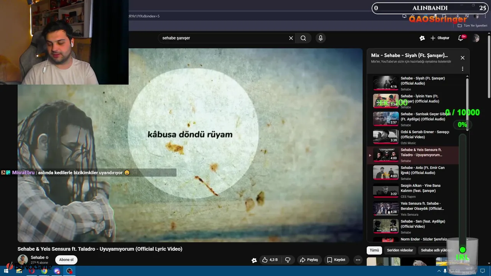Open YouTube notifications bell

pyautogui.click(x=461, y=38)
